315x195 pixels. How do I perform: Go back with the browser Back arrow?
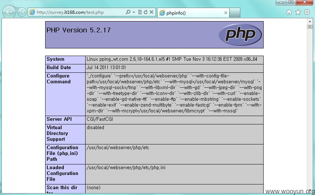[9, 12]
